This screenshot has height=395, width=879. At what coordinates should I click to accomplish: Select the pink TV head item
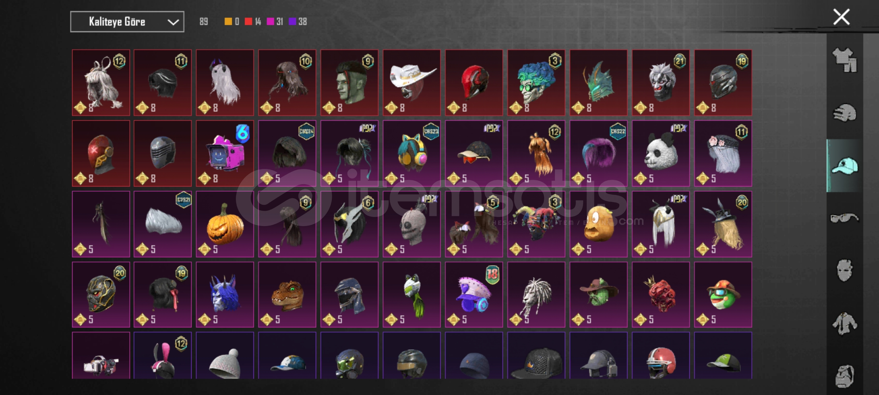(225, 153)
